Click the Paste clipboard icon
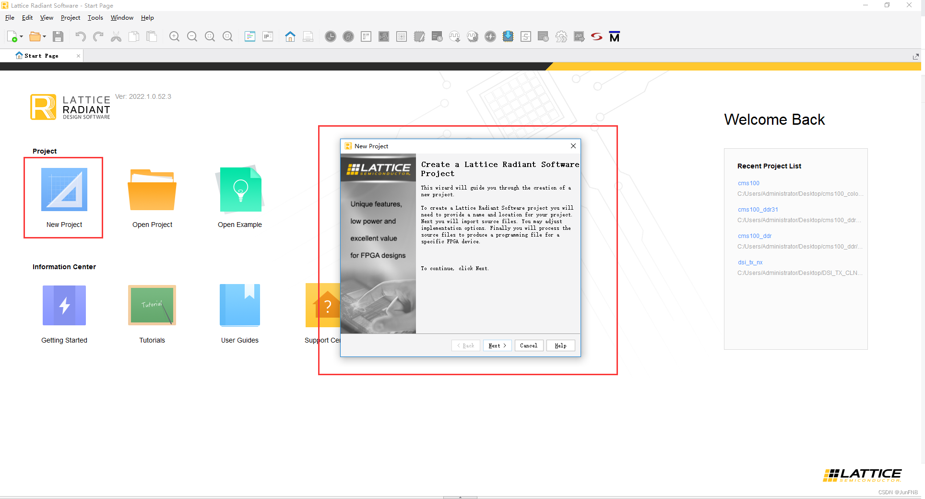Image resolution: width=925 pixels, height=499 pixels. point(152,36)
